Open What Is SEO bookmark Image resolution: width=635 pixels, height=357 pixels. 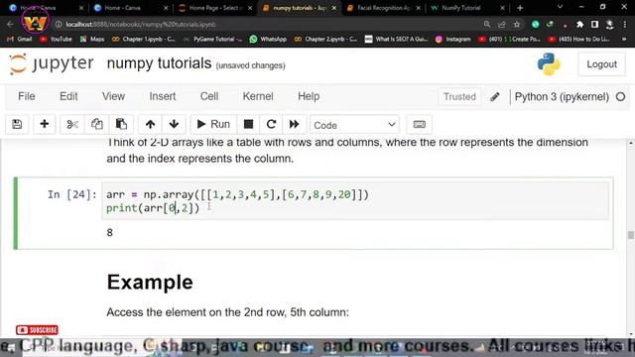[x=397, y=39]
